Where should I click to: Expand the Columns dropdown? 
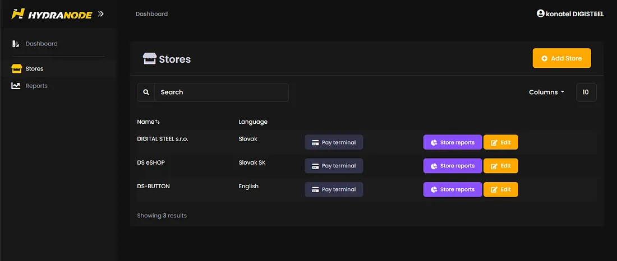tap(546, 92)
